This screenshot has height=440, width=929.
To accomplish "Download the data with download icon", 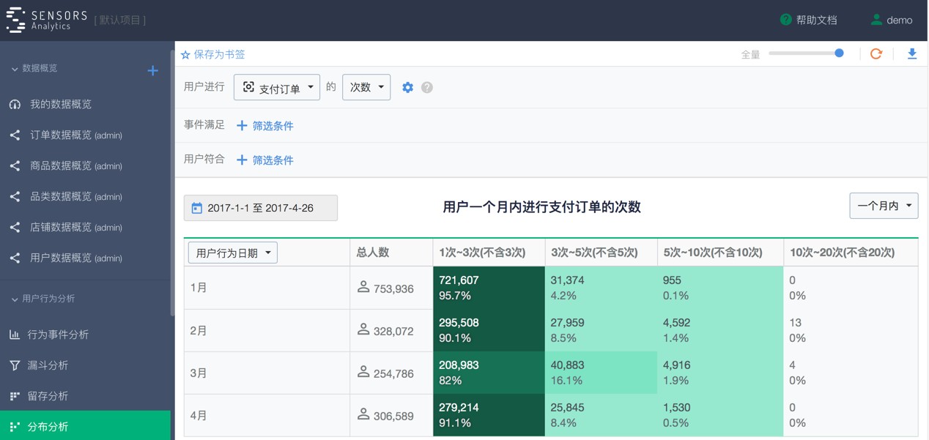I will coord(912,53).
